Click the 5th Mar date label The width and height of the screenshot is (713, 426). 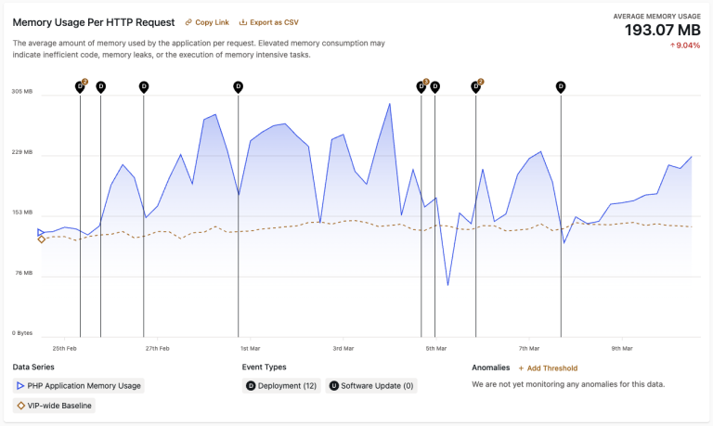[436, 348]
